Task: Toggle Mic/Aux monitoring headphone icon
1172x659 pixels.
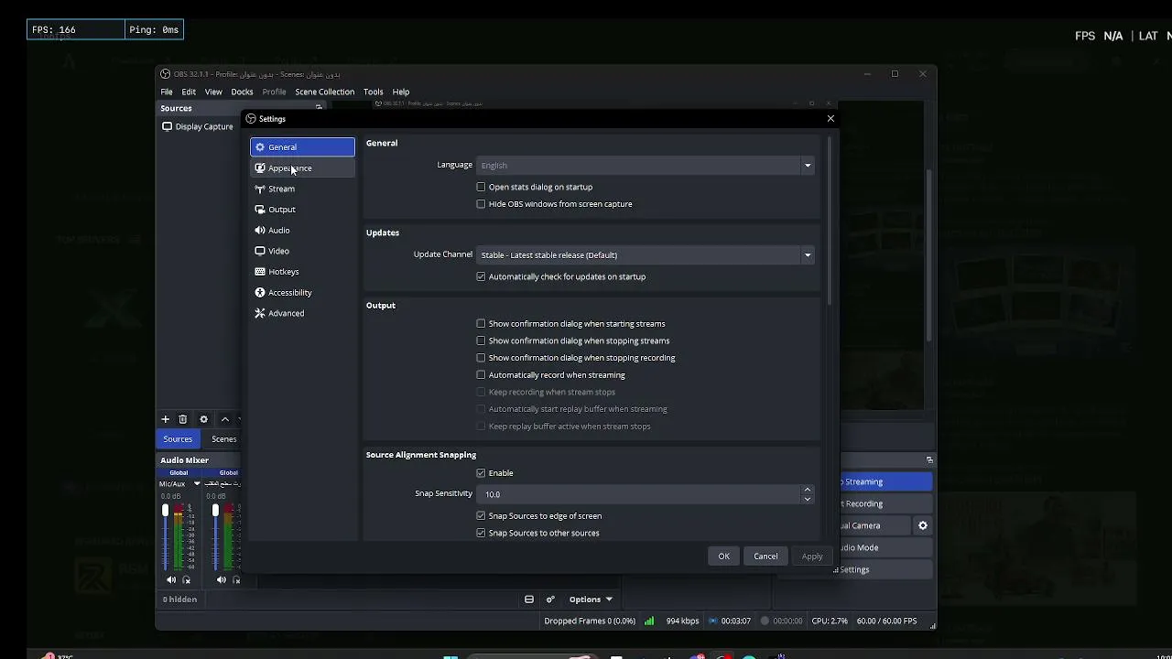Action: [x=187, y=580]
